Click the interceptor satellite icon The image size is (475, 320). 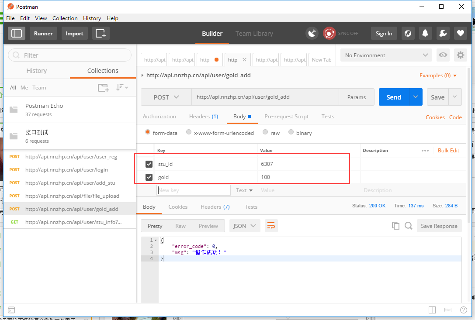(x=312, y=33)
